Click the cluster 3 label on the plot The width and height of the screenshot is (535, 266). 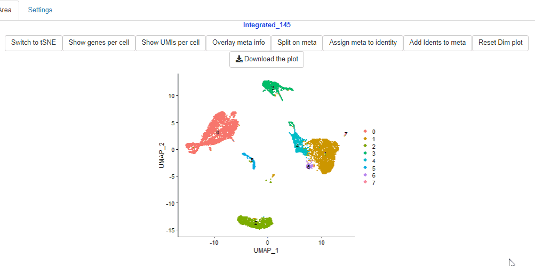coord(273,87)
